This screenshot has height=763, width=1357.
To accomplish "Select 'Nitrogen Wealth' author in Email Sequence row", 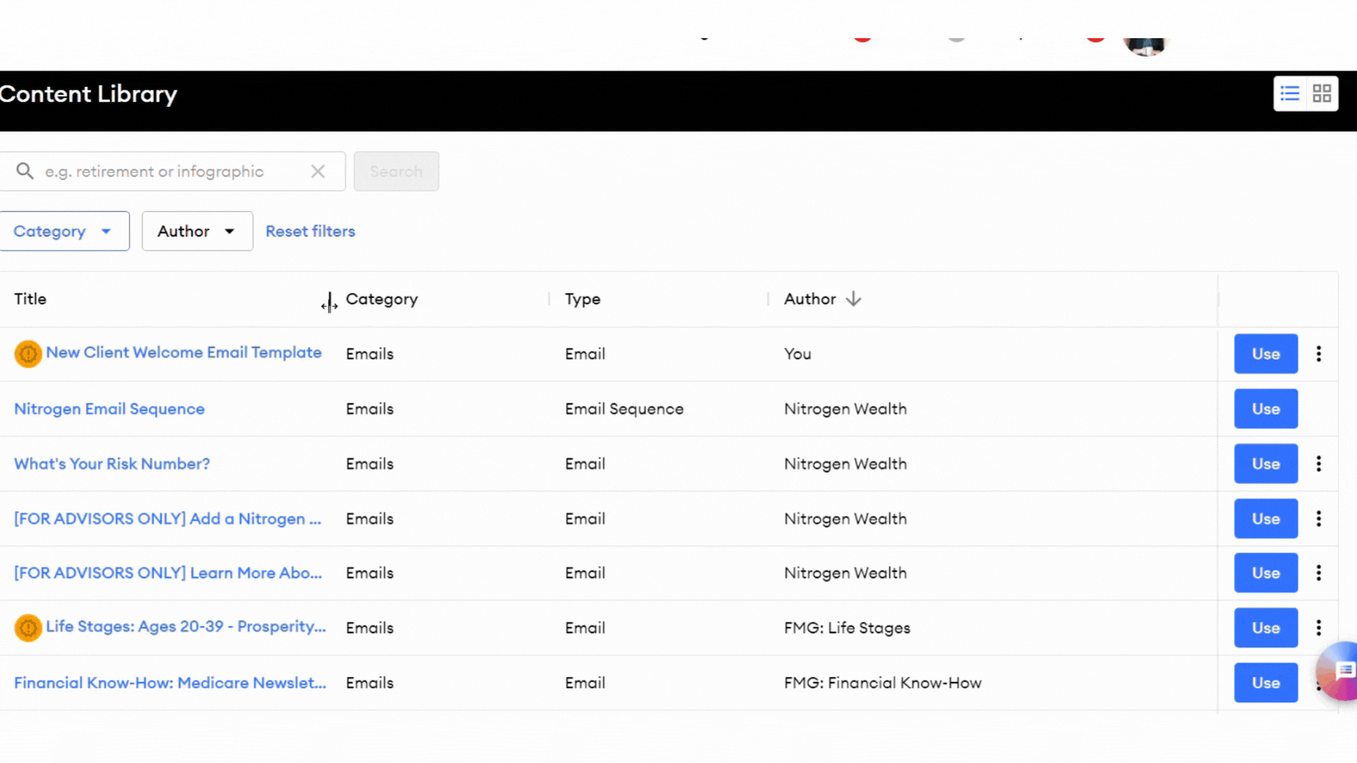I will (845, 408).
